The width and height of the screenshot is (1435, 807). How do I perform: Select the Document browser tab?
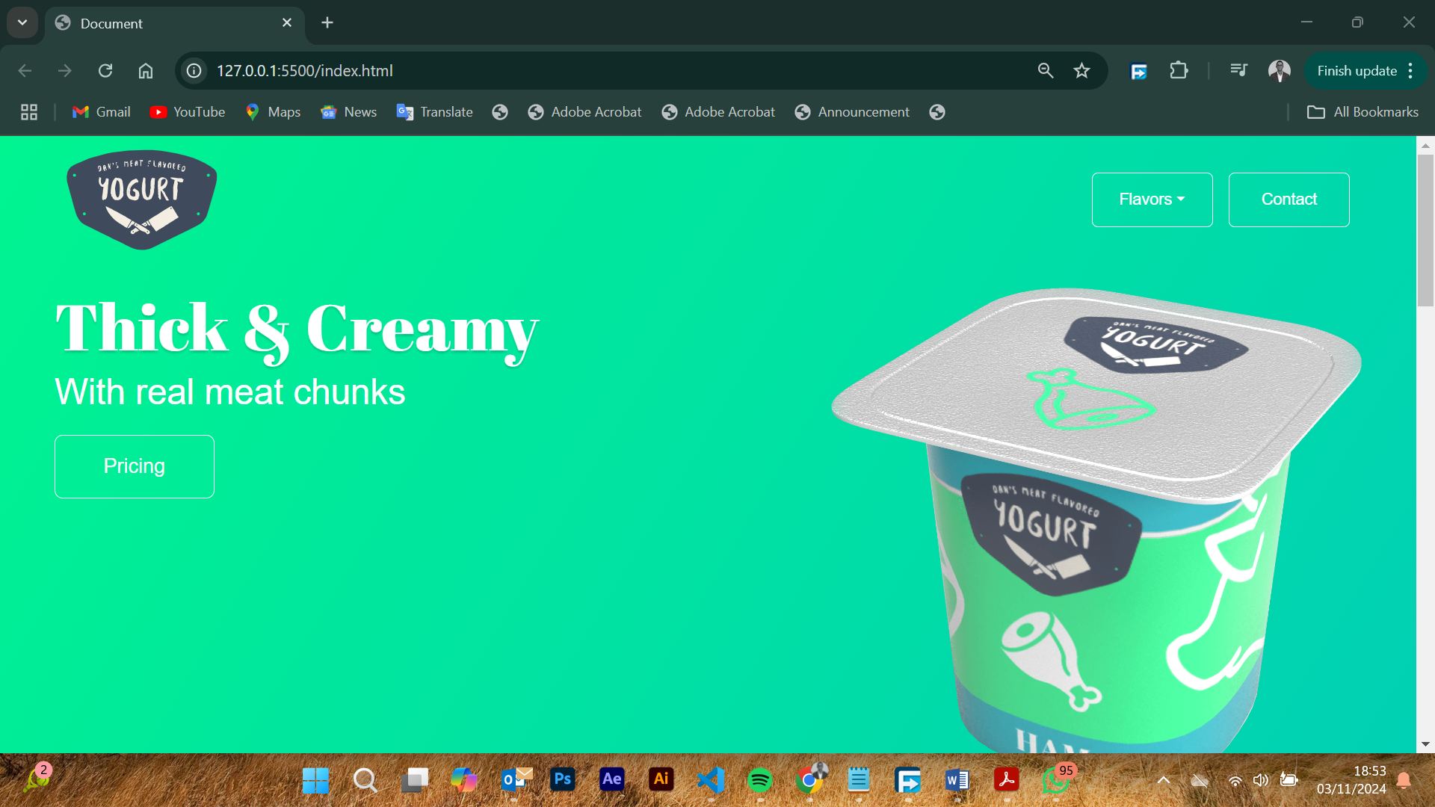coord(176,23)
